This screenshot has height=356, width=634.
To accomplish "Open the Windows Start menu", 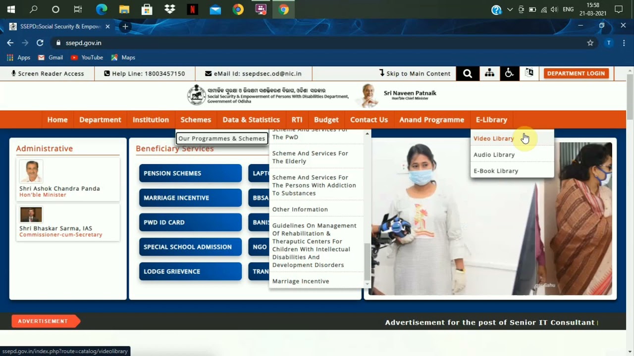I will tap(11, 9).
